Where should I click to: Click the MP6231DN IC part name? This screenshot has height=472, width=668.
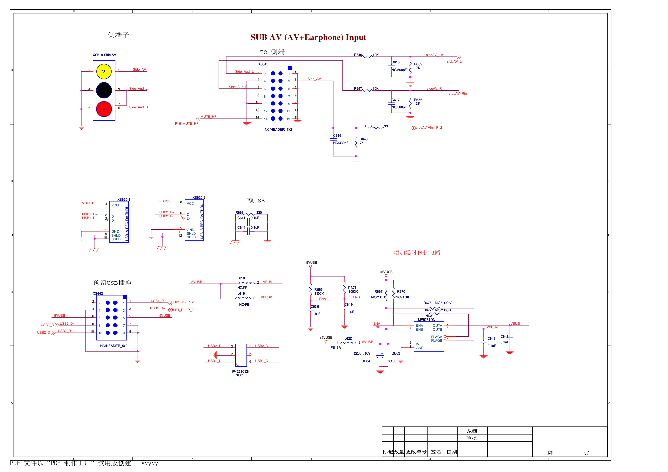click(426, 319)
